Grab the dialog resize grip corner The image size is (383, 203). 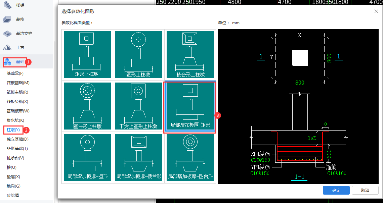380,196
